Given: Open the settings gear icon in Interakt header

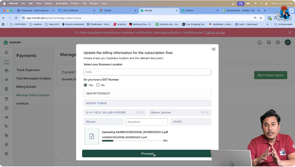Looking at the screenshot, I should [x=278, y=42].
